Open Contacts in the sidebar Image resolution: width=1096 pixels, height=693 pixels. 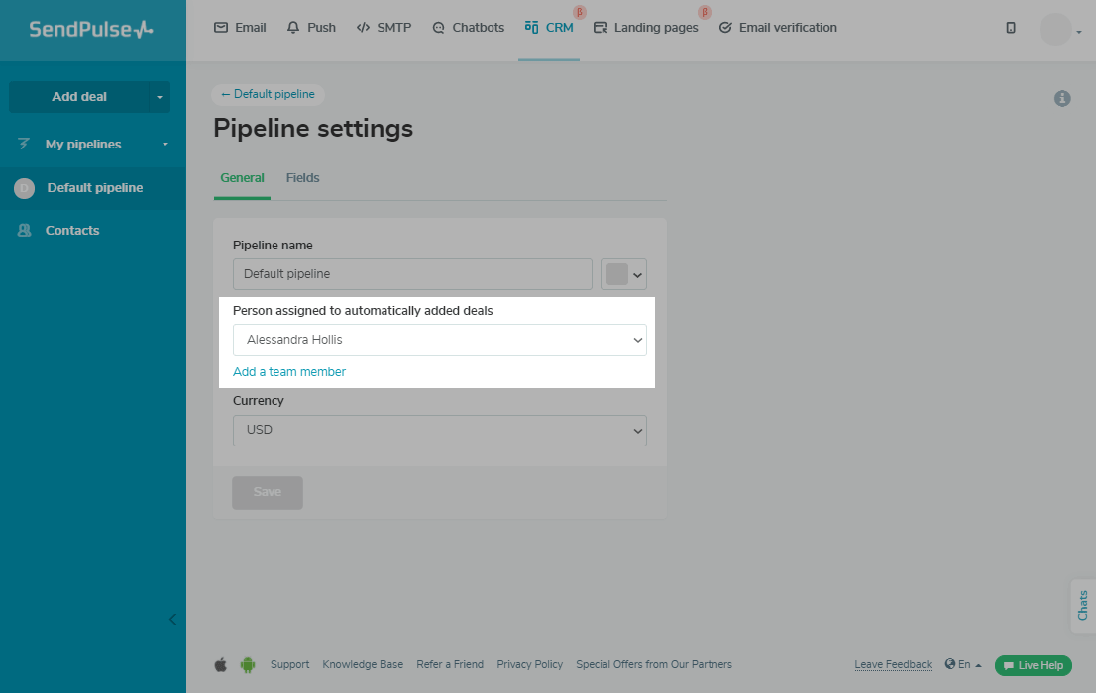coord(72,231)
